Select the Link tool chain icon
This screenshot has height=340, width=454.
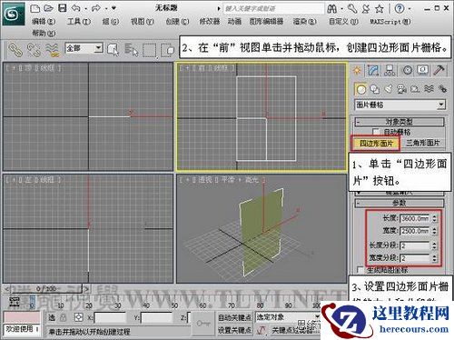tap(15, 50)
